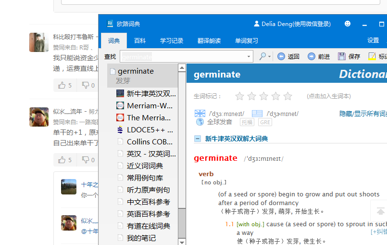Open the landscape avatar of the reply user
Screen dimensions: 387x245
[x=69, y=187]
